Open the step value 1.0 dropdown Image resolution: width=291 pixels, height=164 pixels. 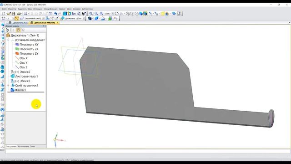(13, 18)
